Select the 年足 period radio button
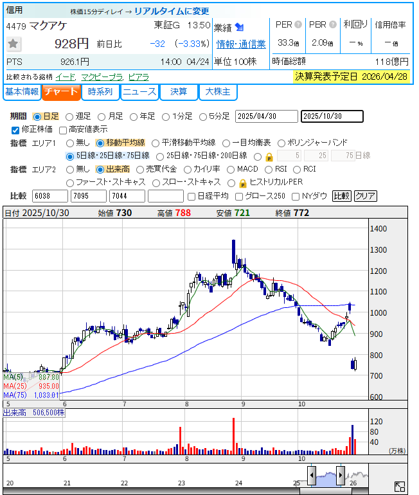 [134, 117]
